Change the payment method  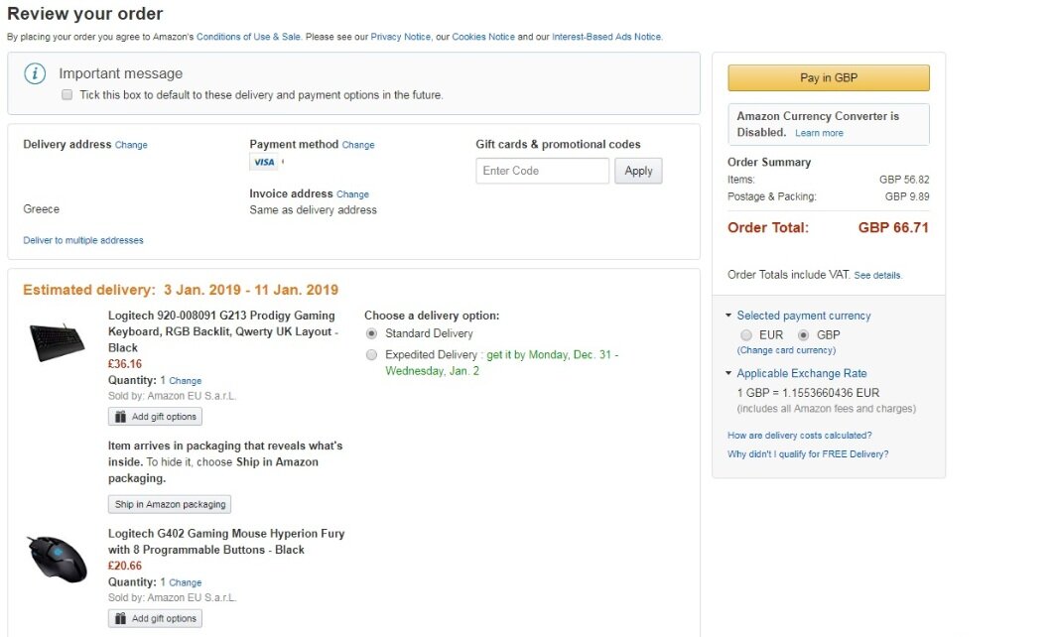[358, 145]
